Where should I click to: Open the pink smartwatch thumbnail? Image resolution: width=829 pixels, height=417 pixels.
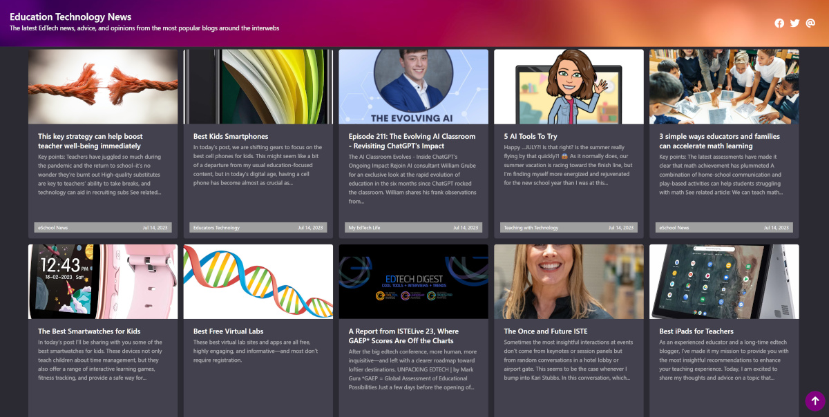coord(103,282)
